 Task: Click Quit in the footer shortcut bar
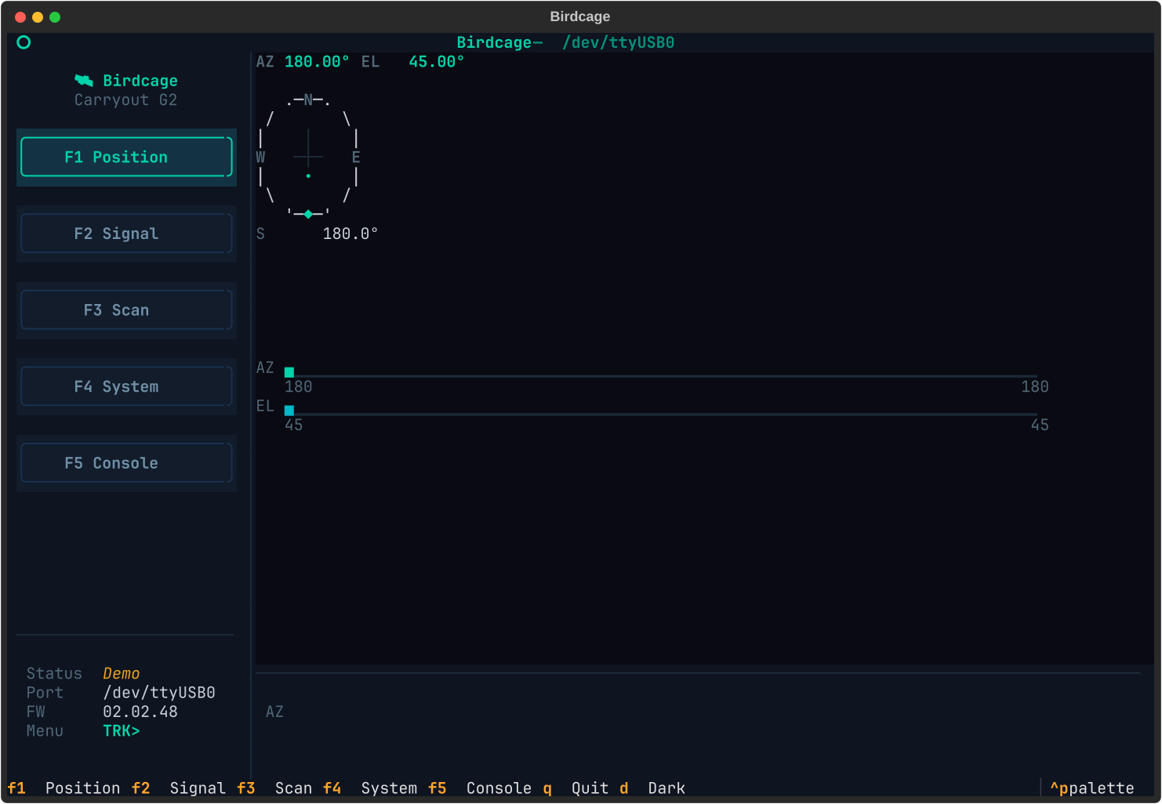coord(590,788)
